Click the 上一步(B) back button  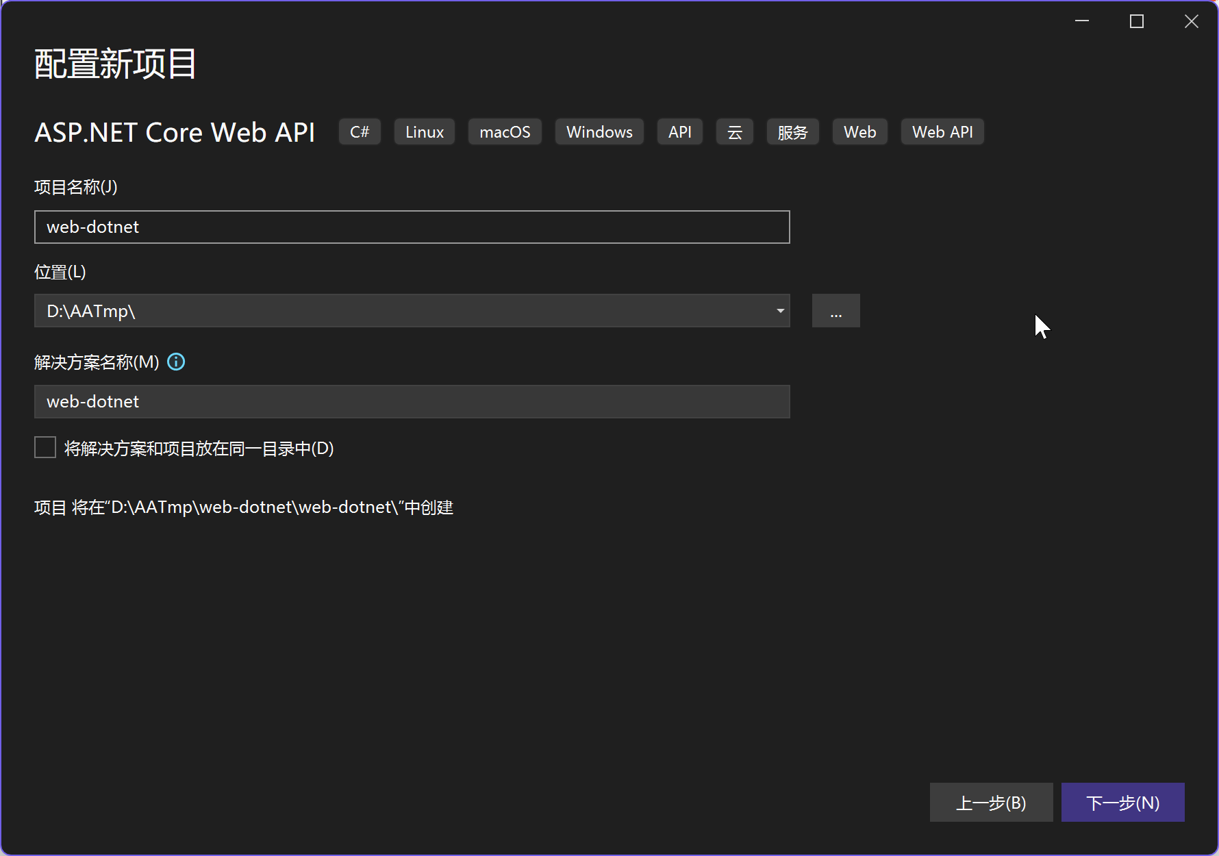point(991,803)
